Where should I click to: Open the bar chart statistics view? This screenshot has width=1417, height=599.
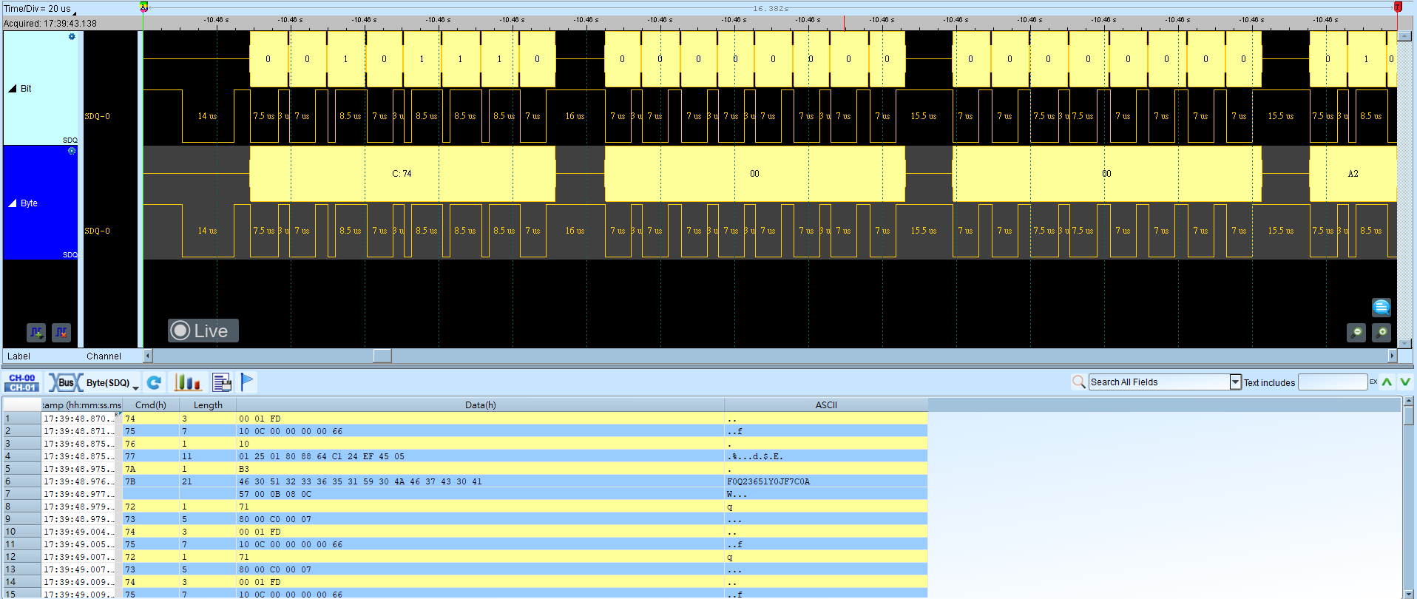tap(188, 382)
